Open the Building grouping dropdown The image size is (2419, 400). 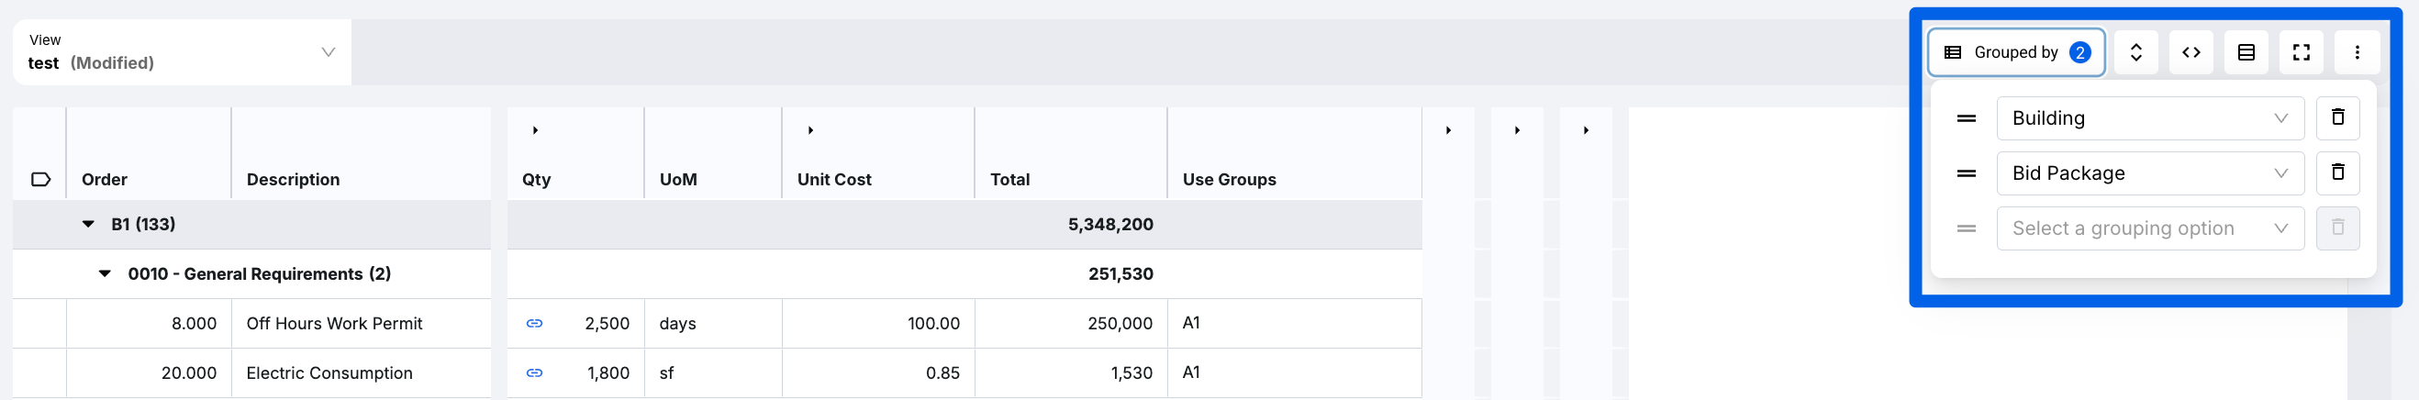[x=2149, y=118]
